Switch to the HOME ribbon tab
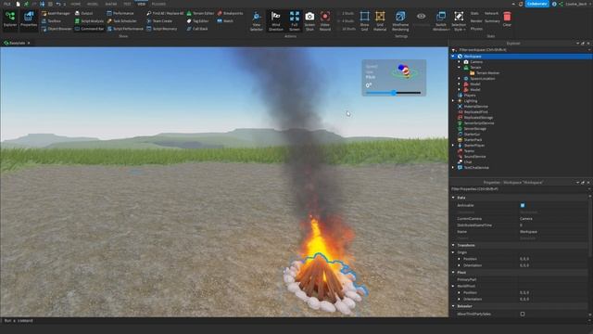This screenshot has height=334, width=593. 76,4
